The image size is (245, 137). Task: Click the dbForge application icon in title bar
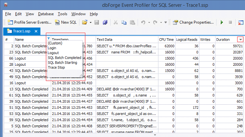(6, 5)
